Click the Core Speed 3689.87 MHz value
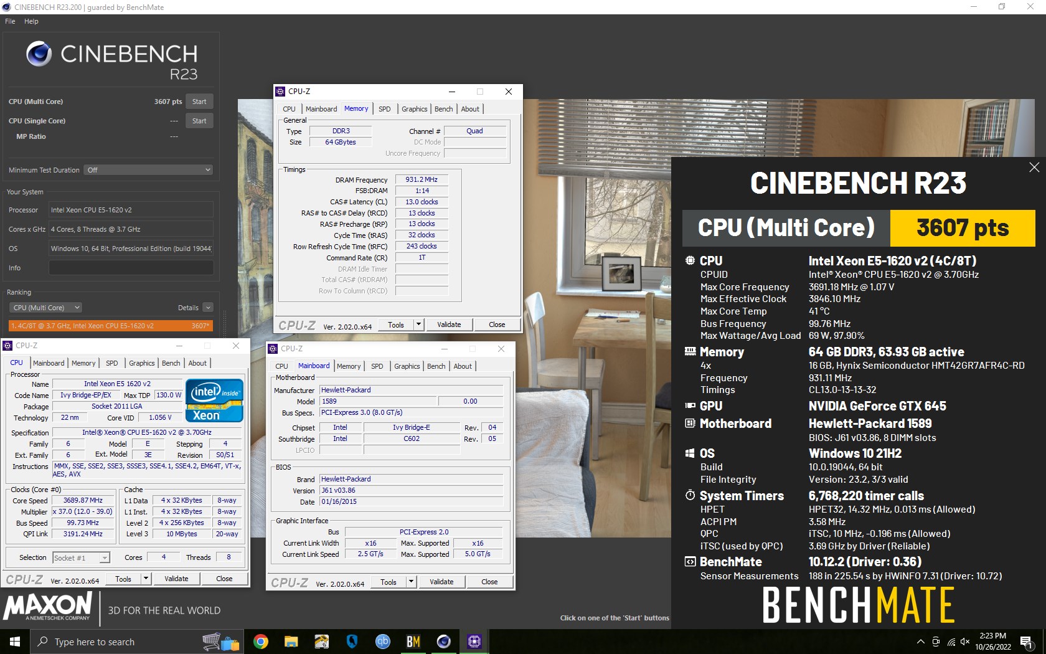 click(x=83, y=500)
